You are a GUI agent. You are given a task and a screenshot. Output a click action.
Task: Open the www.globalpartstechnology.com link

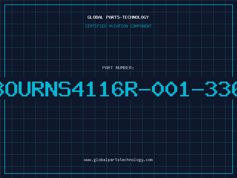118,160
